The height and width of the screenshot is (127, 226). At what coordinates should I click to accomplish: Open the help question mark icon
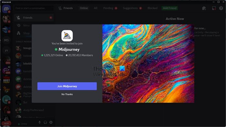221,8
